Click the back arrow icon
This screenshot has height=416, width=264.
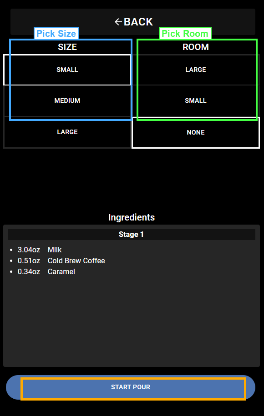pyautogui.click(x=119, y=21)
